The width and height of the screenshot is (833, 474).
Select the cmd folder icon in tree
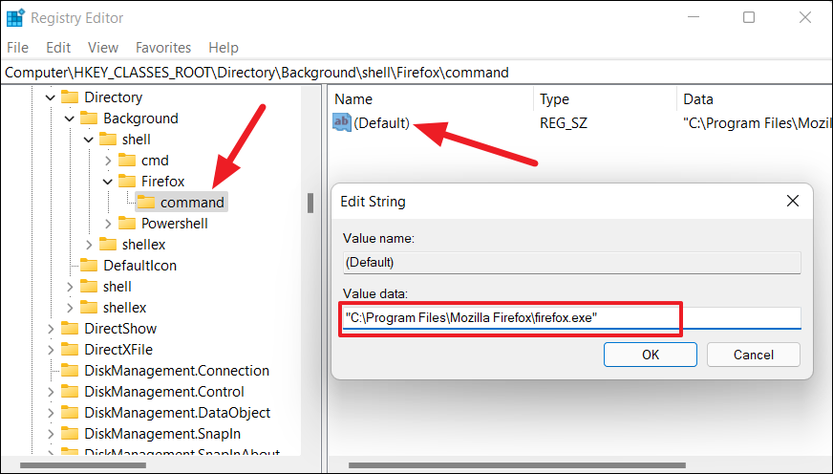127,161
